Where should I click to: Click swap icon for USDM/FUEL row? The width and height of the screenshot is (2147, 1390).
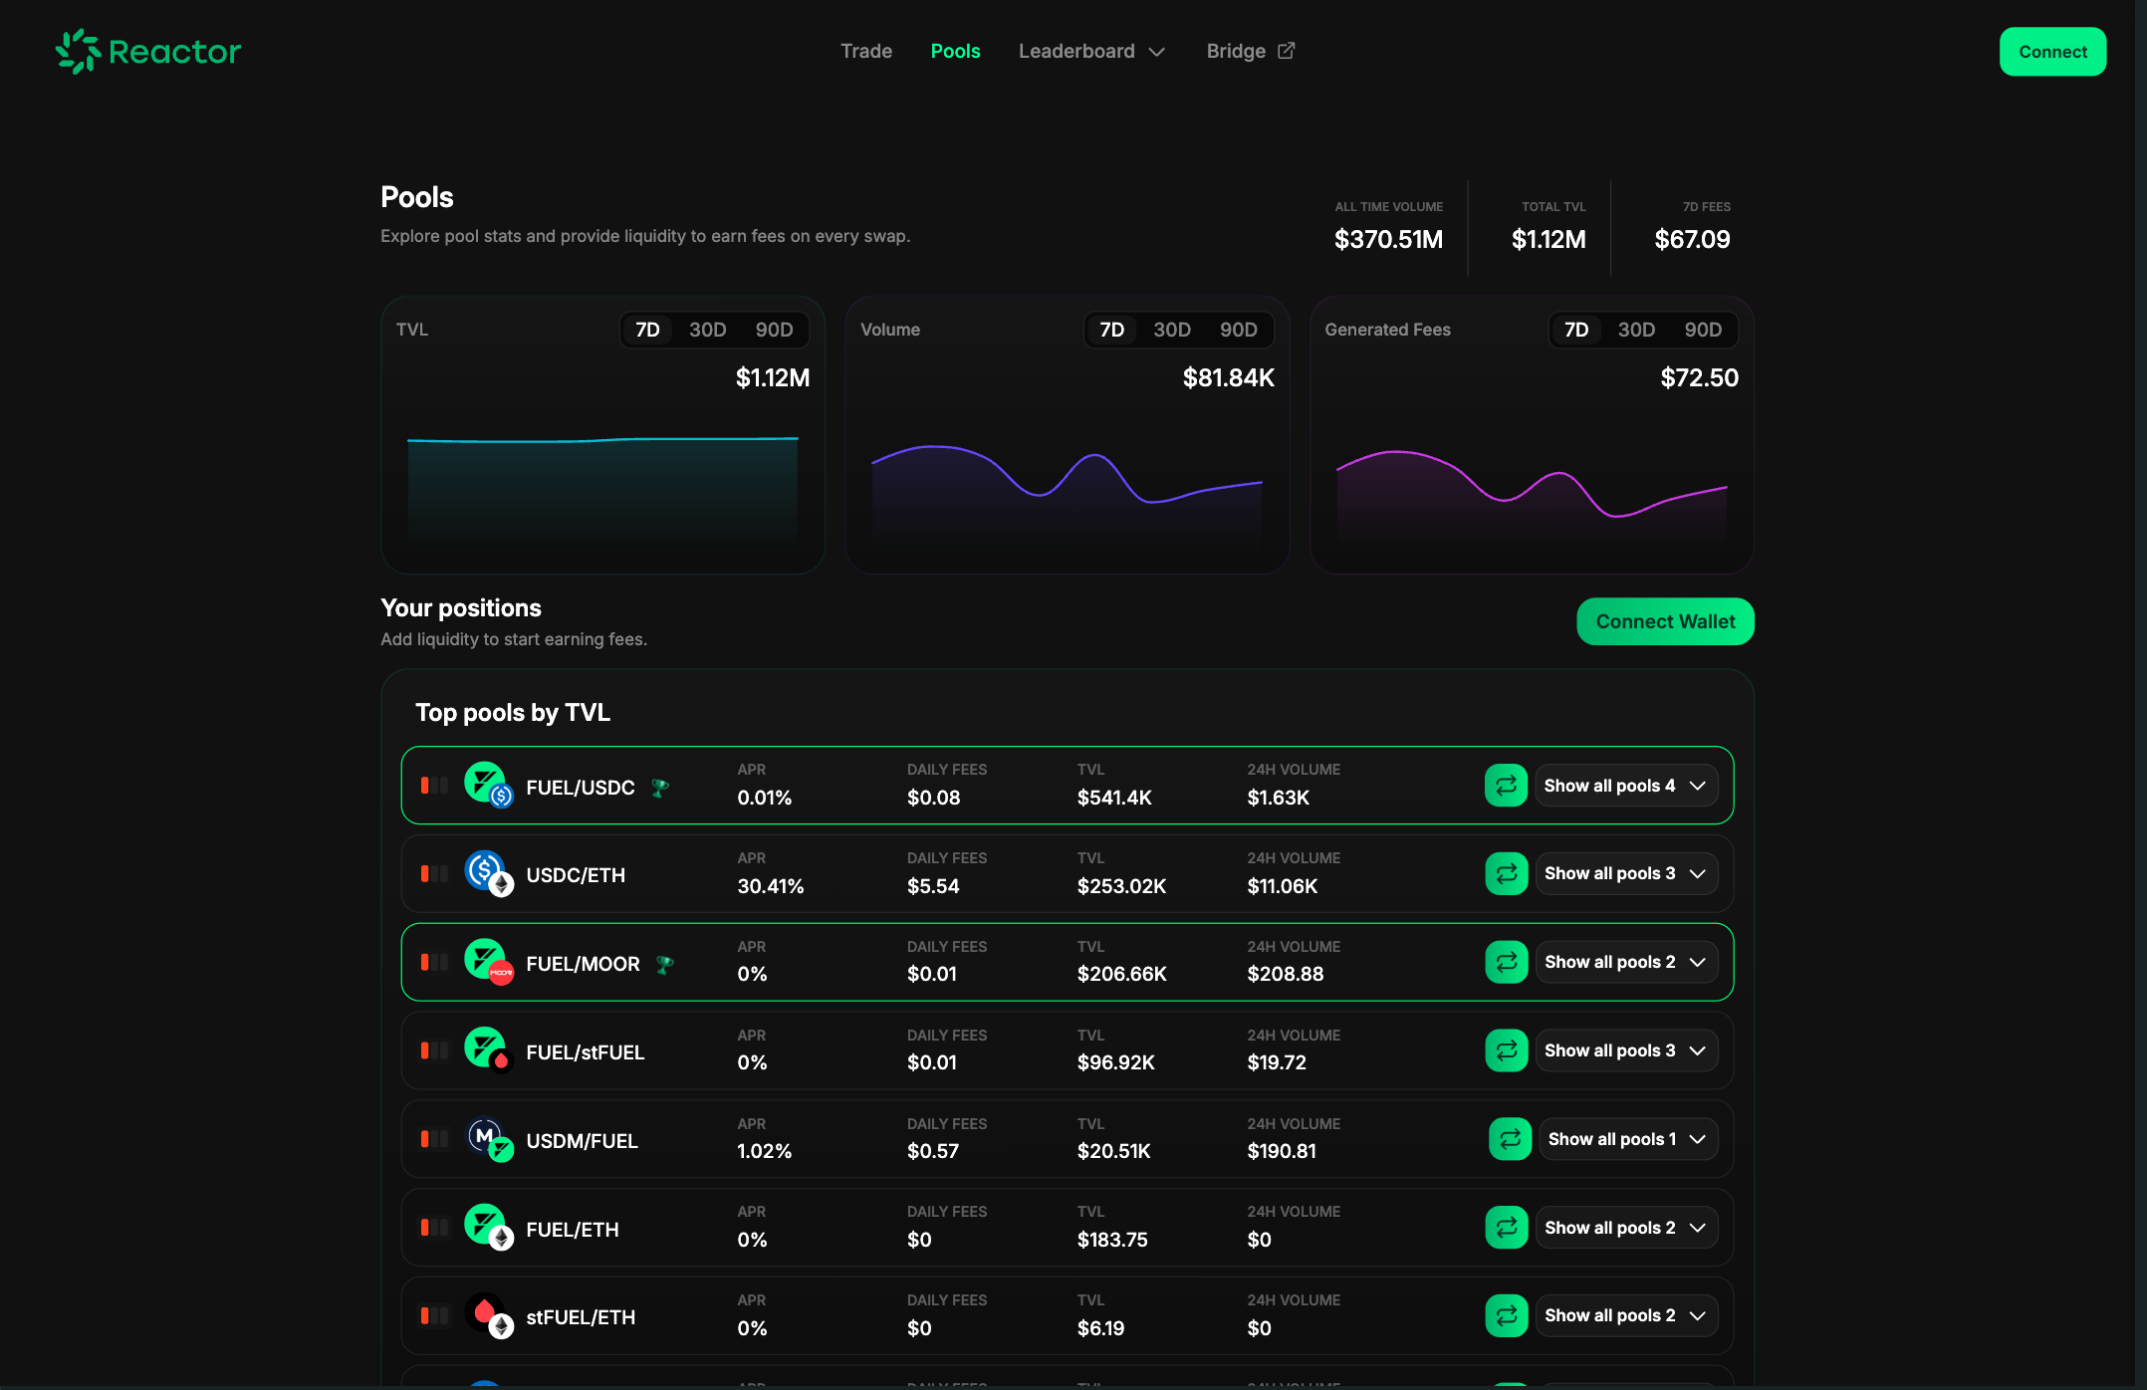pyautogui.click(x=1510, y=1139)
